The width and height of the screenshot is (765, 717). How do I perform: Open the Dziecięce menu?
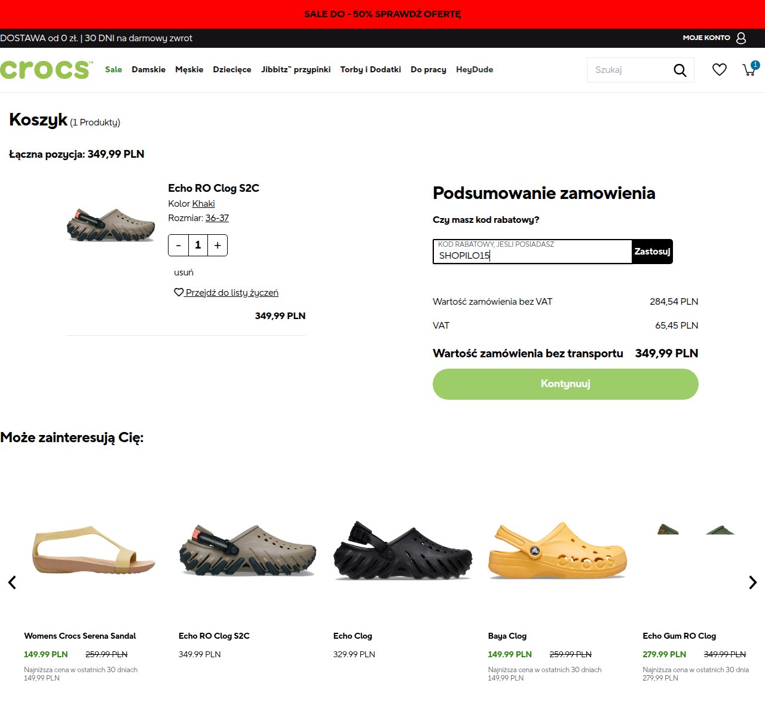(x=232, y=69)
